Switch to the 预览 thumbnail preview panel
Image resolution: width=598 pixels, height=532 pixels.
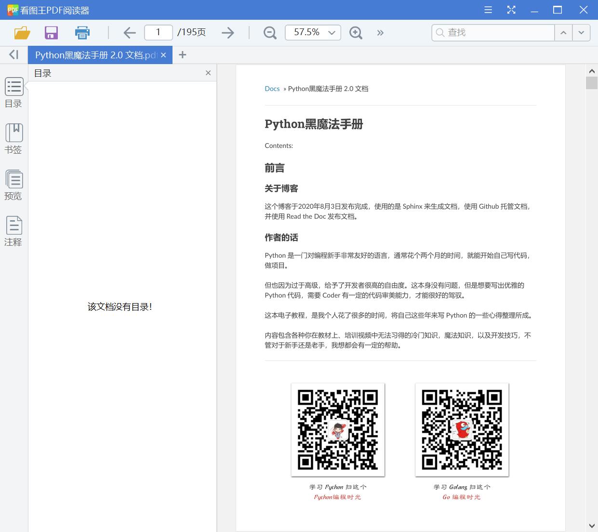pos(13,185)
